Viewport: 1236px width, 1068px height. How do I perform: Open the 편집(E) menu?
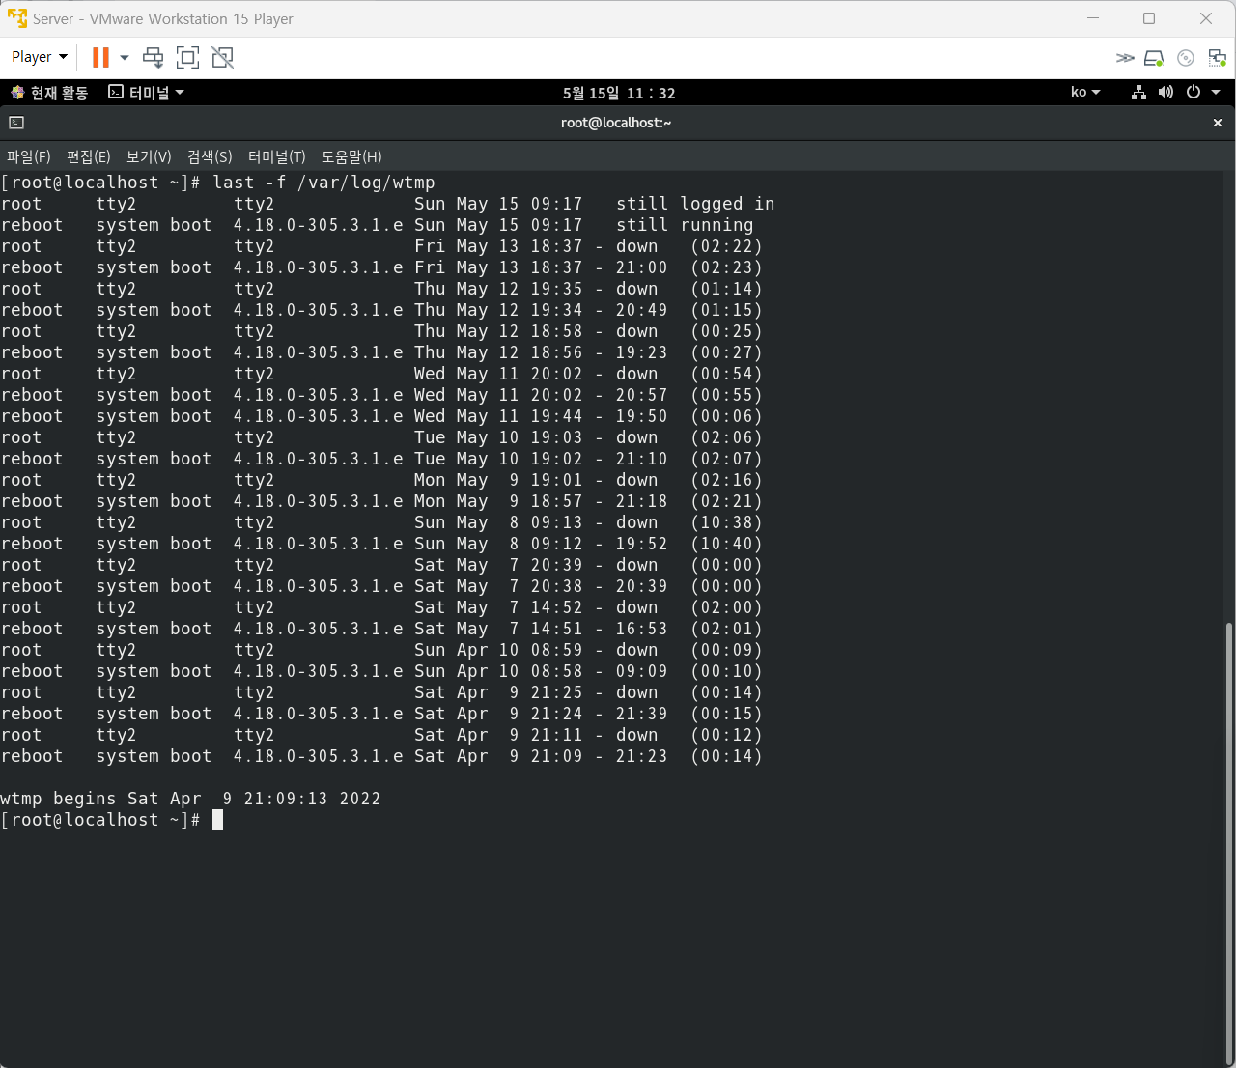tap(89, 156)
